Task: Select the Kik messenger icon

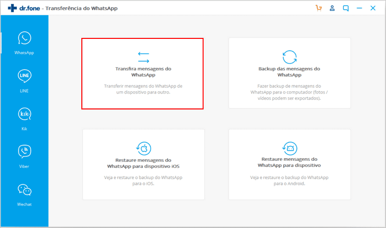Action: [x=25, y=114]
